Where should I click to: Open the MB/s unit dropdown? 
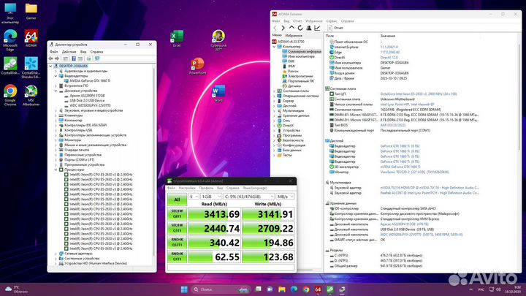tap(285, 197)
